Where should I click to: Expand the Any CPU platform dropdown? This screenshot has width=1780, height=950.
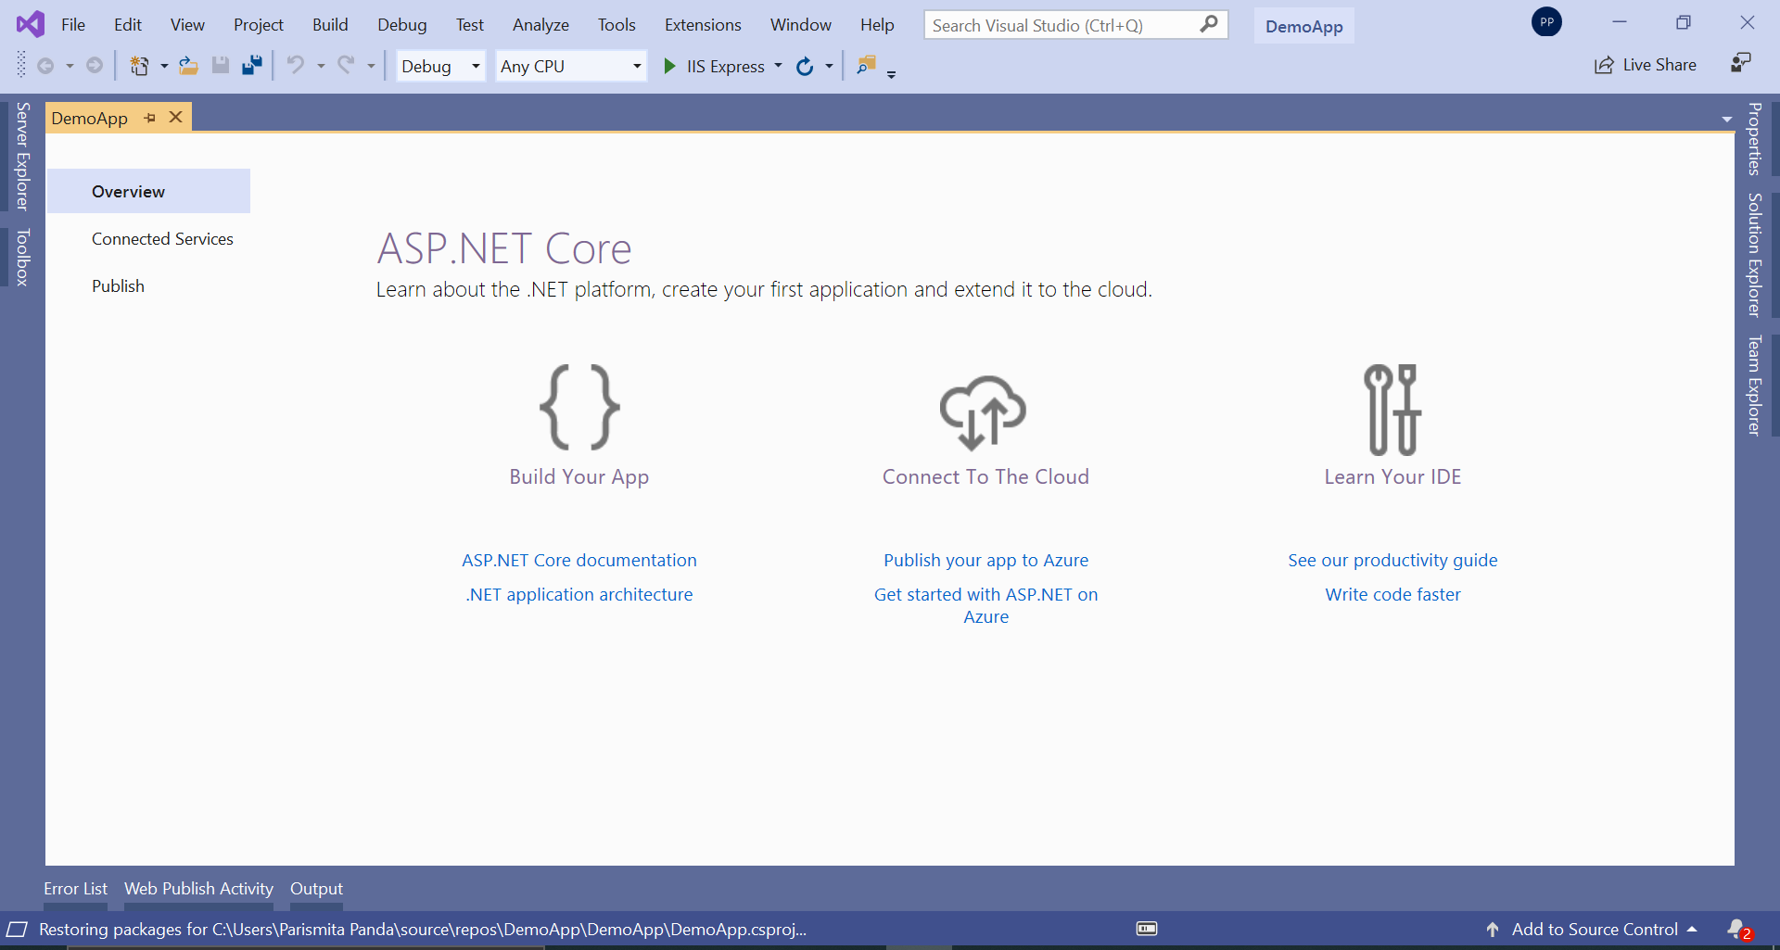(570, 66)
